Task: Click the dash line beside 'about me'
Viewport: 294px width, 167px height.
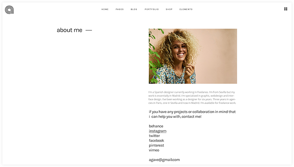Action: [89, 30]
